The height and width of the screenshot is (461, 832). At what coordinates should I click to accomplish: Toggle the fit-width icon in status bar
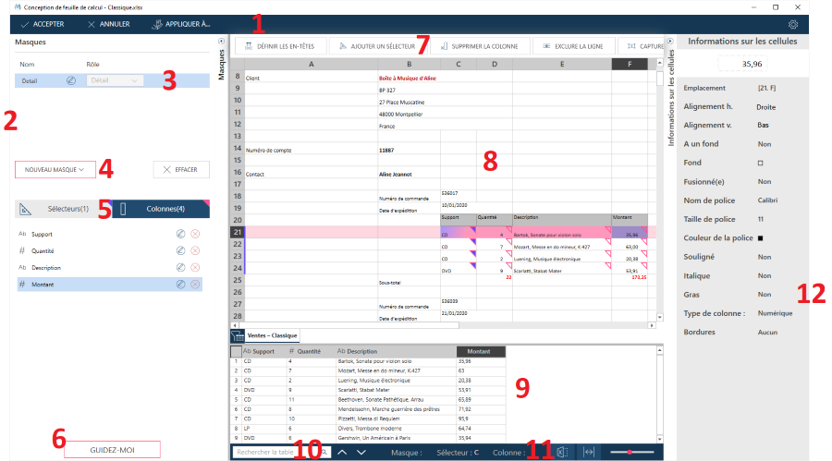(589, 452)
